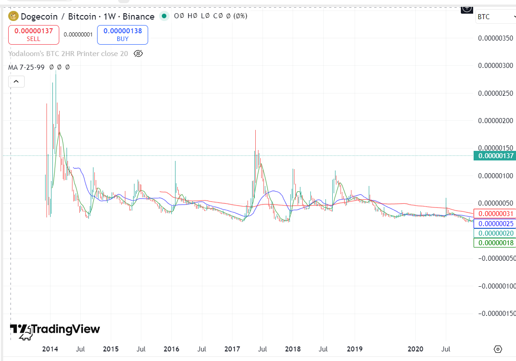
Task: Click teal price label 0.00000020
Action: coord(495,233)
